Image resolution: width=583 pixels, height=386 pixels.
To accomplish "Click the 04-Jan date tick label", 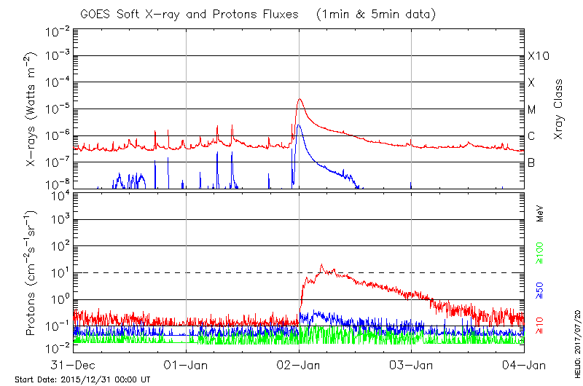I will click(x=524, y=365).
